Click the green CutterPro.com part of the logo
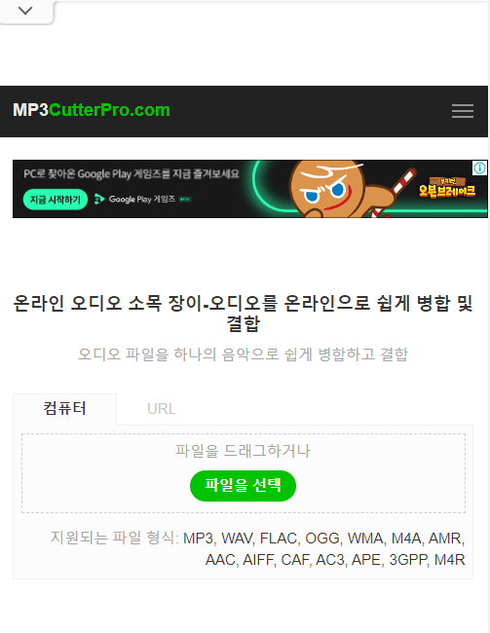Viewport: 490px width, 633px height. coord(109,110)
